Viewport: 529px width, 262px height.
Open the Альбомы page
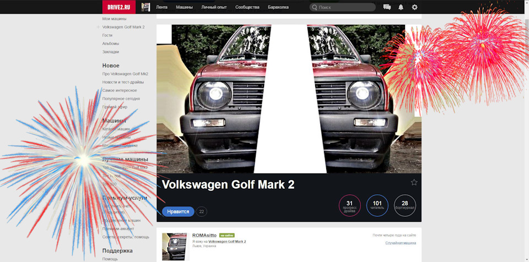111,44
